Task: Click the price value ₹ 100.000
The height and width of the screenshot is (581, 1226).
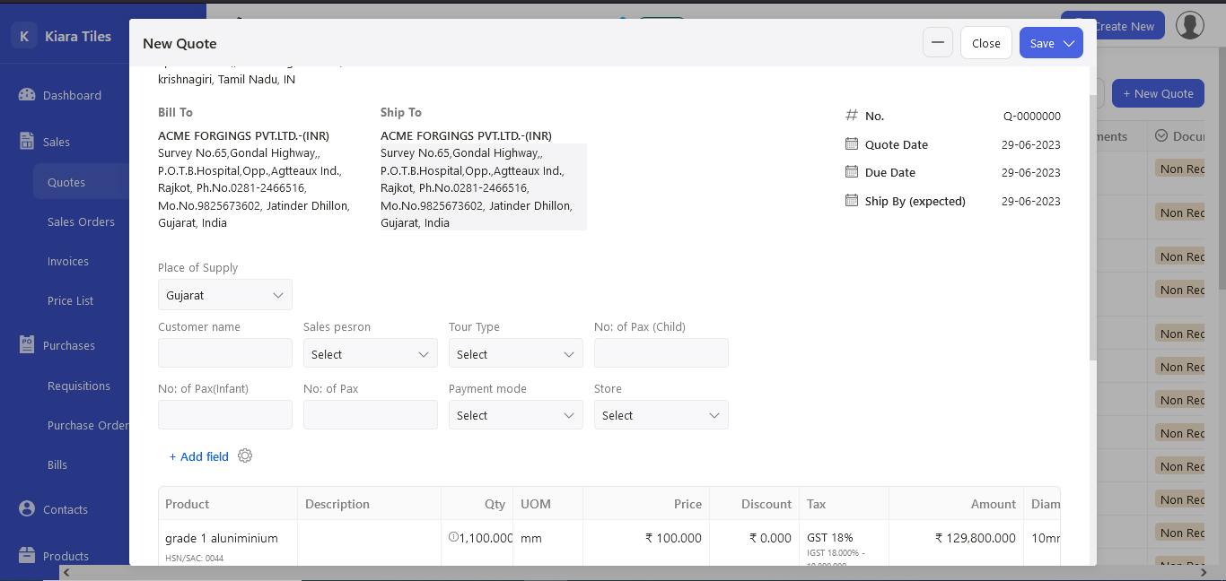Action: point(673,538)
